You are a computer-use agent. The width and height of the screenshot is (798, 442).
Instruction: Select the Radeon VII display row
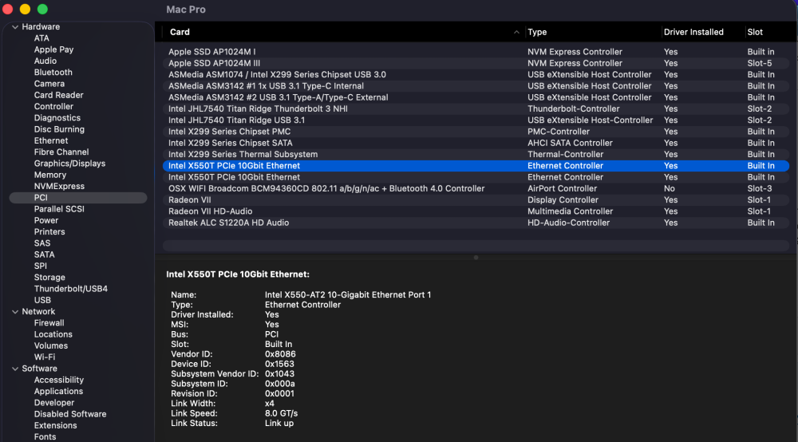tap(476, 200)
